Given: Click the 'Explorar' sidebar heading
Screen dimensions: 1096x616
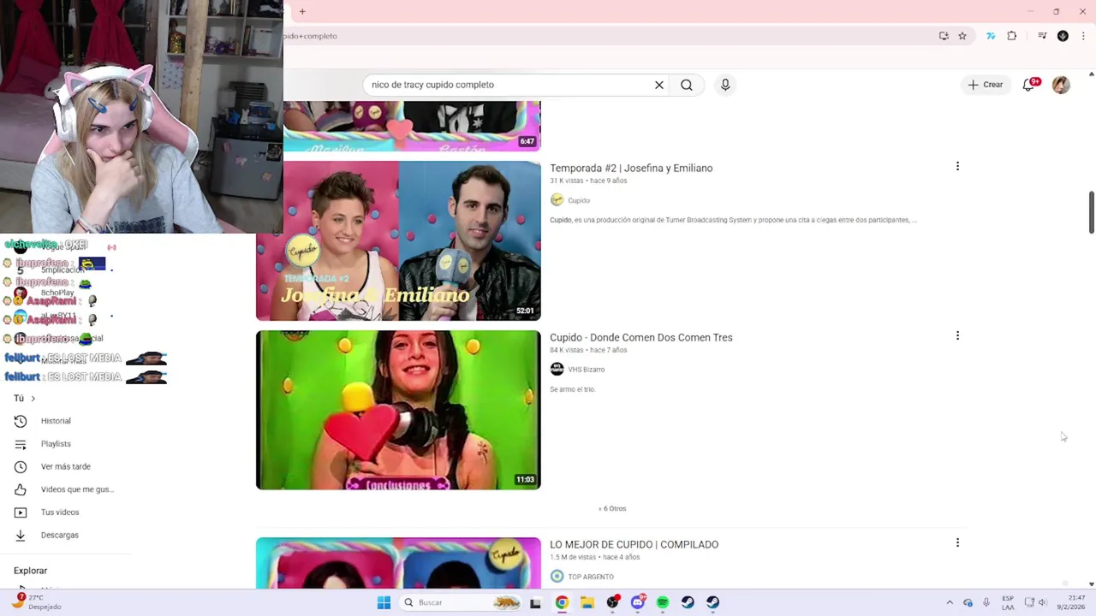Looking at the screenshot, I should click(x=31, y=571).
